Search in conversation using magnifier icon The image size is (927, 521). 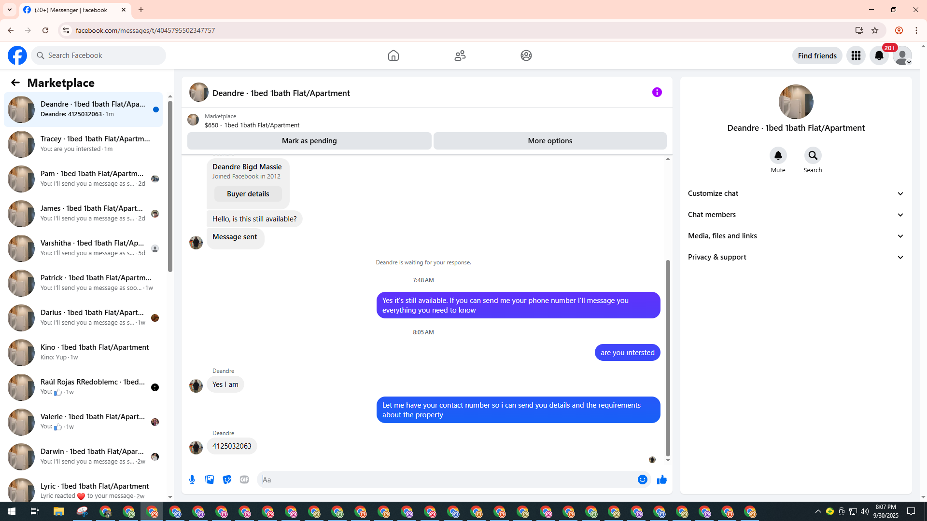point(813,155)
